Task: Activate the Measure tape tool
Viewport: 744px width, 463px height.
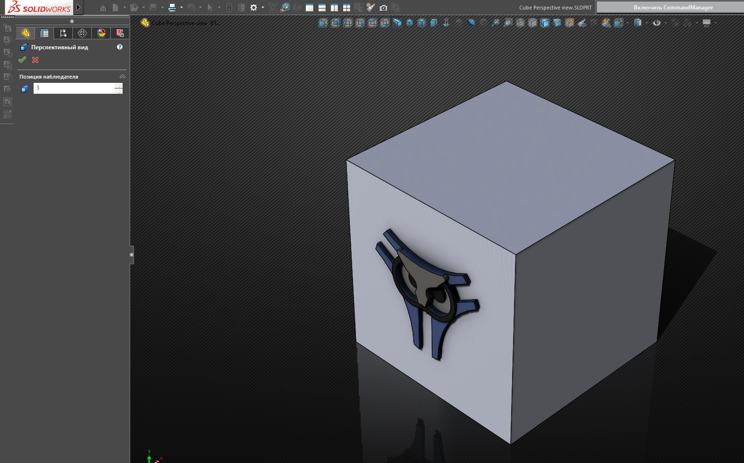Action: (x=285, y=8)
